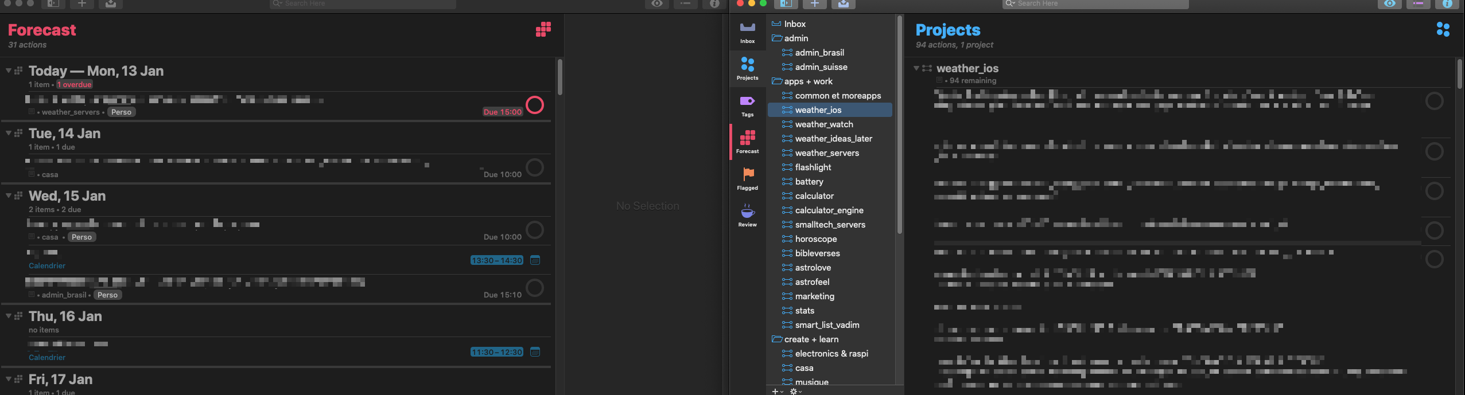Viewport: 1465px width, 395px height.
Task: Collapse the Fri, 17 Jan section
Action: (9, 379)
